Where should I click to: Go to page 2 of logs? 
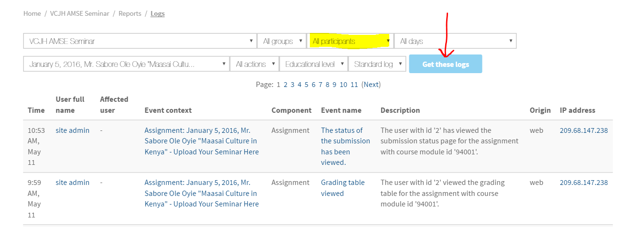[285, 85]
